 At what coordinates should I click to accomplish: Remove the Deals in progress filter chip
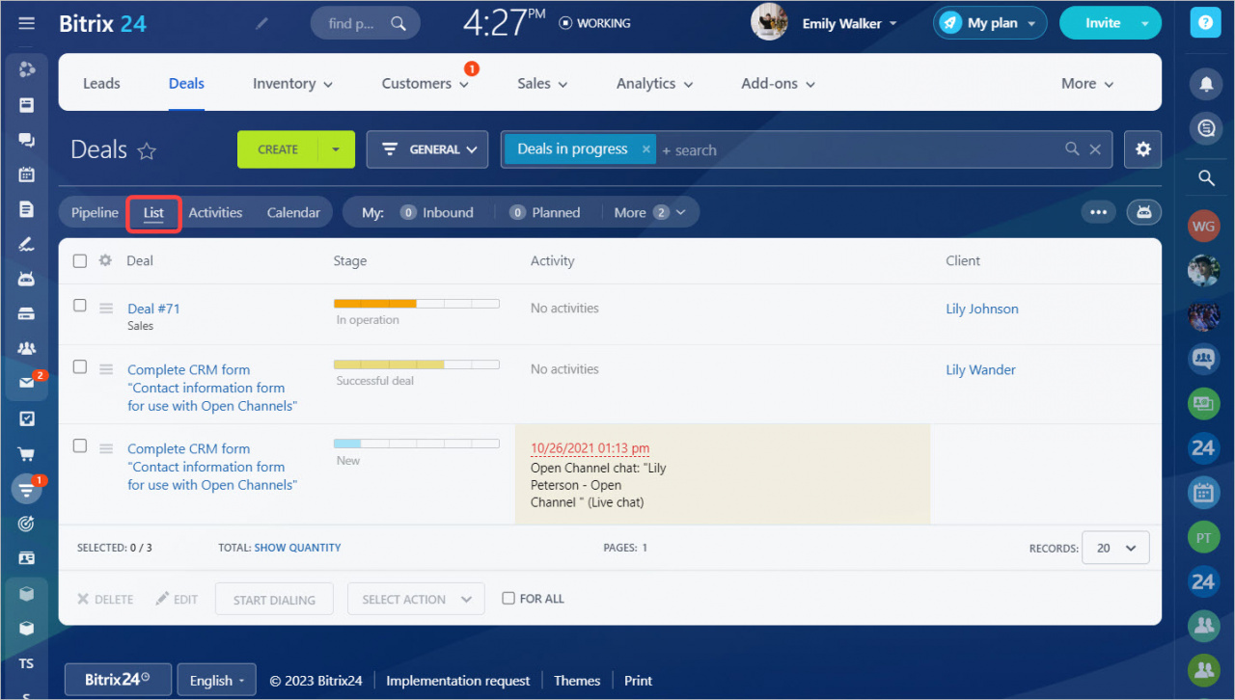[646, 149]
